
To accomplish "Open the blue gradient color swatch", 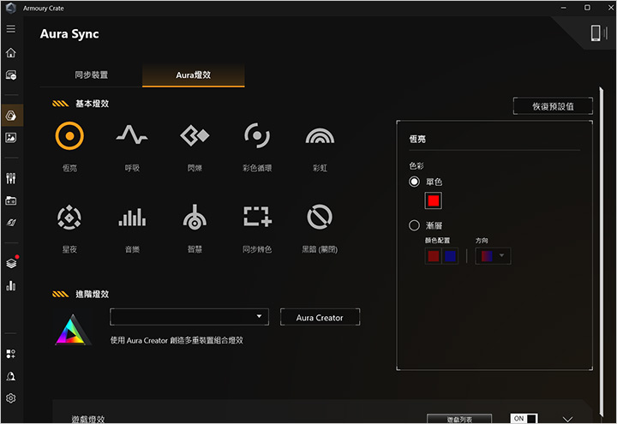I will click(x=450, y=256).
